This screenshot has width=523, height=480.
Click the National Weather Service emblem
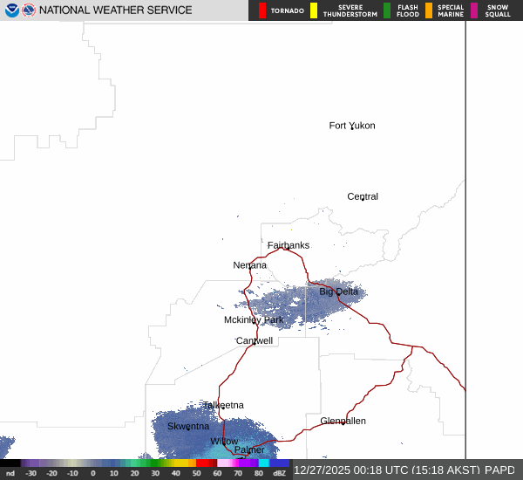29,10
